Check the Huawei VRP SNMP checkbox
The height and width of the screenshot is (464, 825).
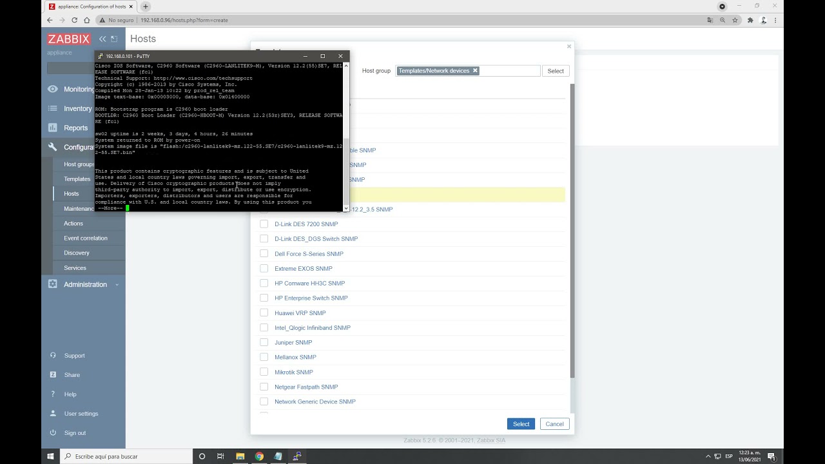click(264, 313)
